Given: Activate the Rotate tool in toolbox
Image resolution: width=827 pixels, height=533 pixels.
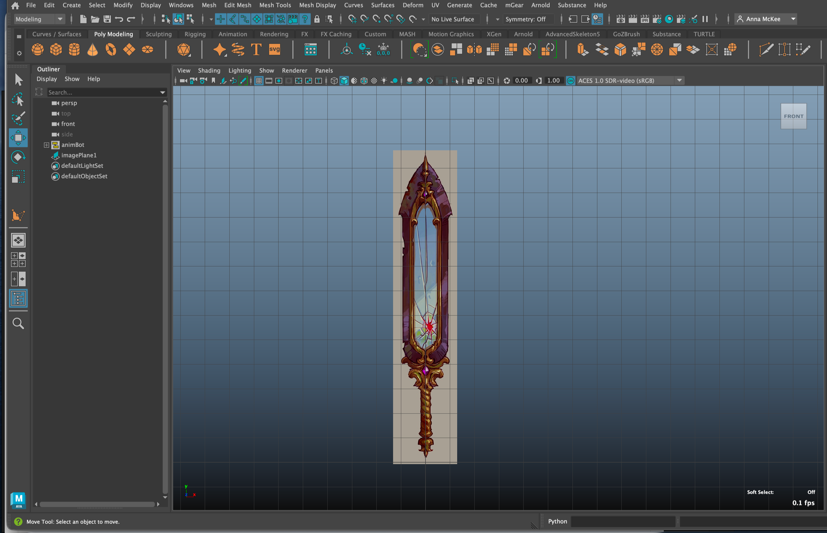Looking at the screenshot, I should pos(18,157).
